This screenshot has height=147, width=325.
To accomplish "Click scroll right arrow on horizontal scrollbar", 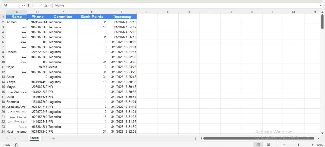I will point(318,139).
